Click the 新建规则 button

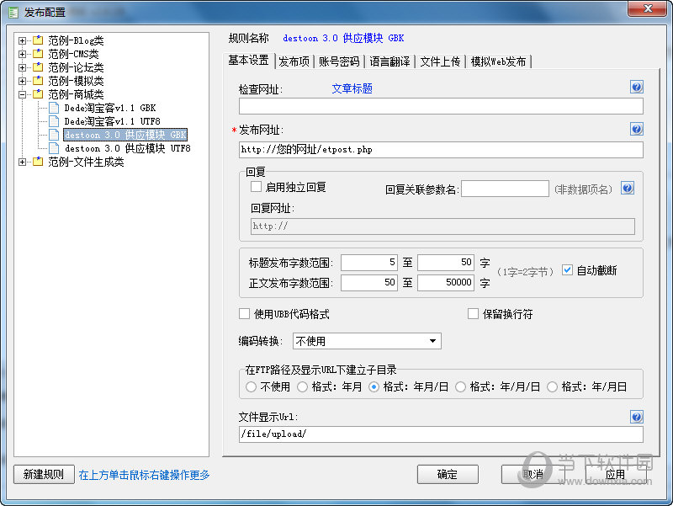pos(44,474)
